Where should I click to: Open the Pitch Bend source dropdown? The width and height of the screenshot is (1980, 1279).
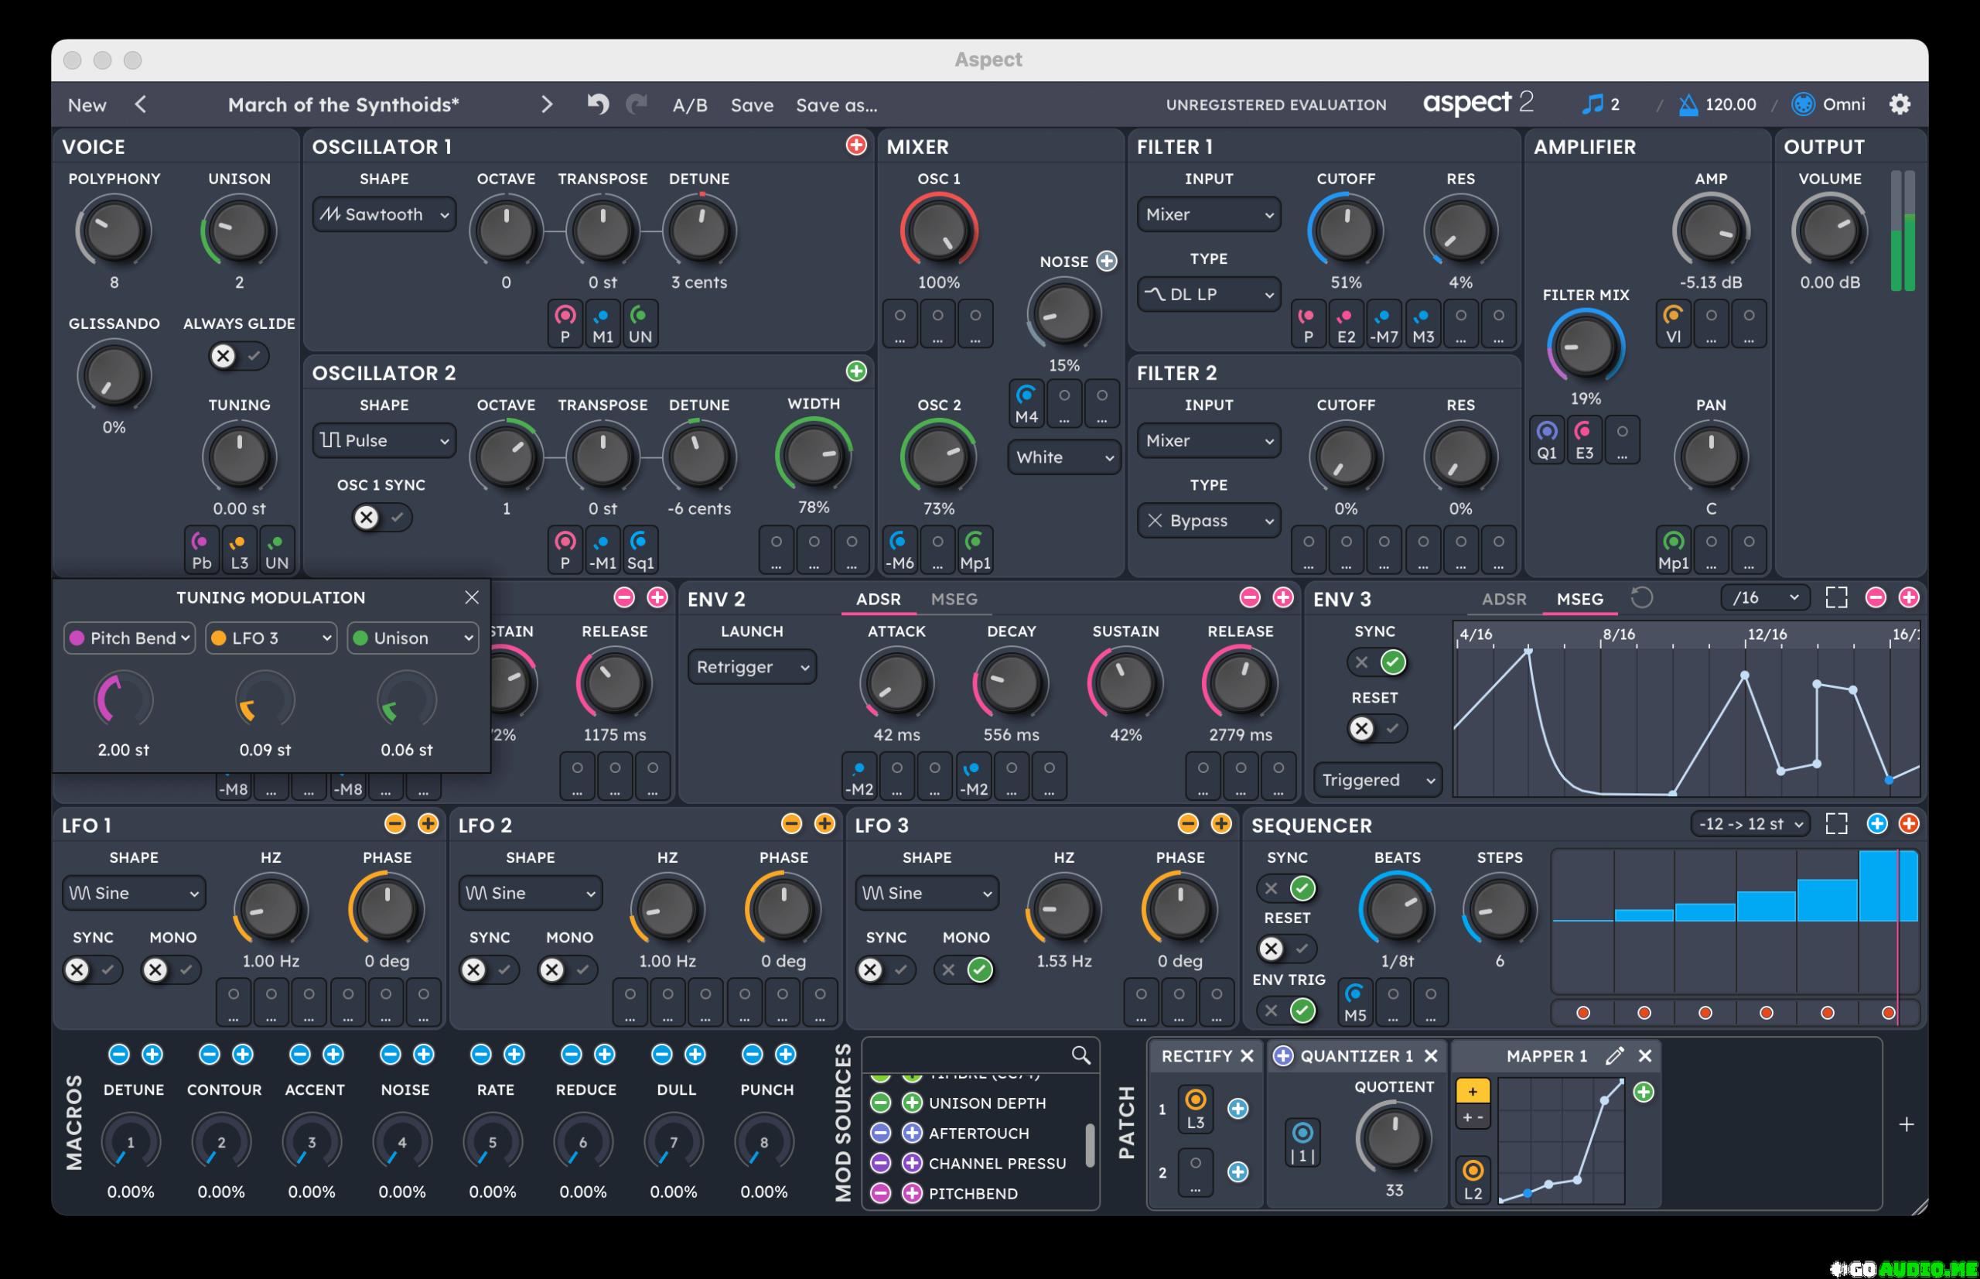[129, 638]
